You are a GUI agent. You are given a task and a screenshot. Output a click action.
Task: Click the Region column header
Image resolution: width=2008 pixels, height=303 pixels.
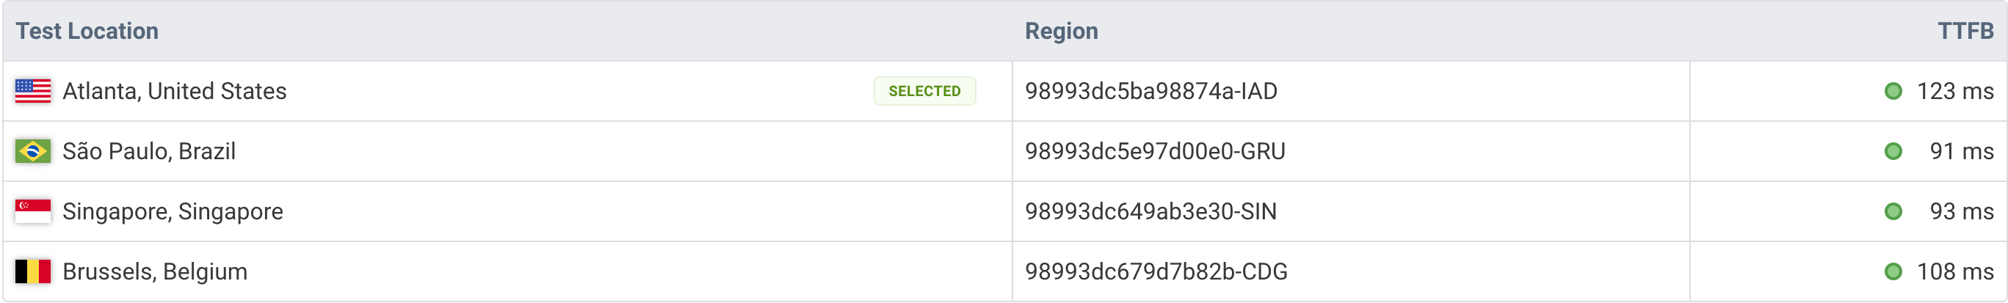1061,31
